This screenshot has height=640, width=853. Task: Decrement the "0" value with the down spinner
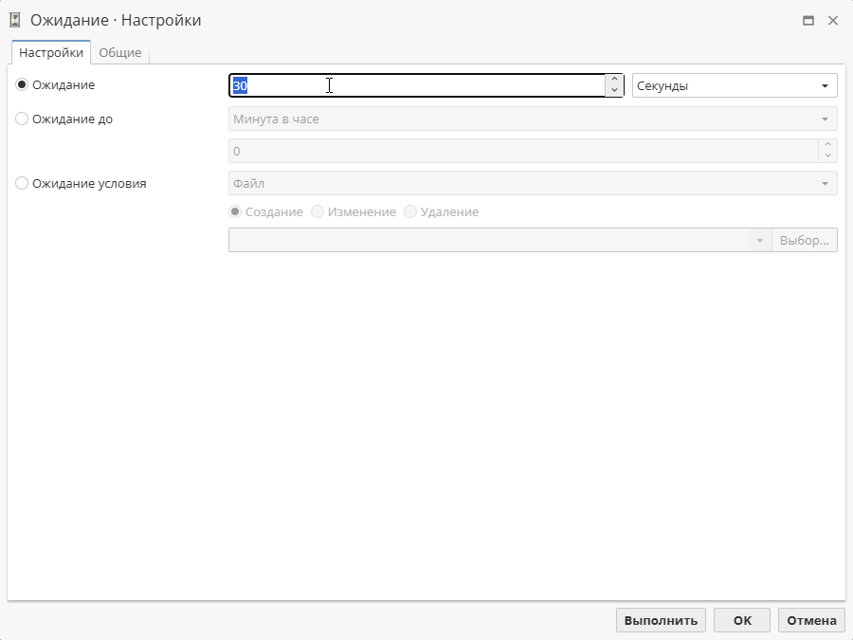tap(826, 155)
